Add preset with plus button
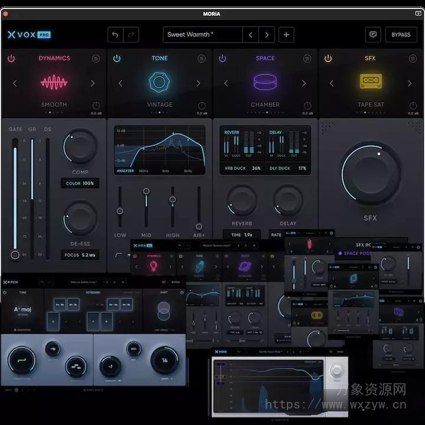 (286, 35)
